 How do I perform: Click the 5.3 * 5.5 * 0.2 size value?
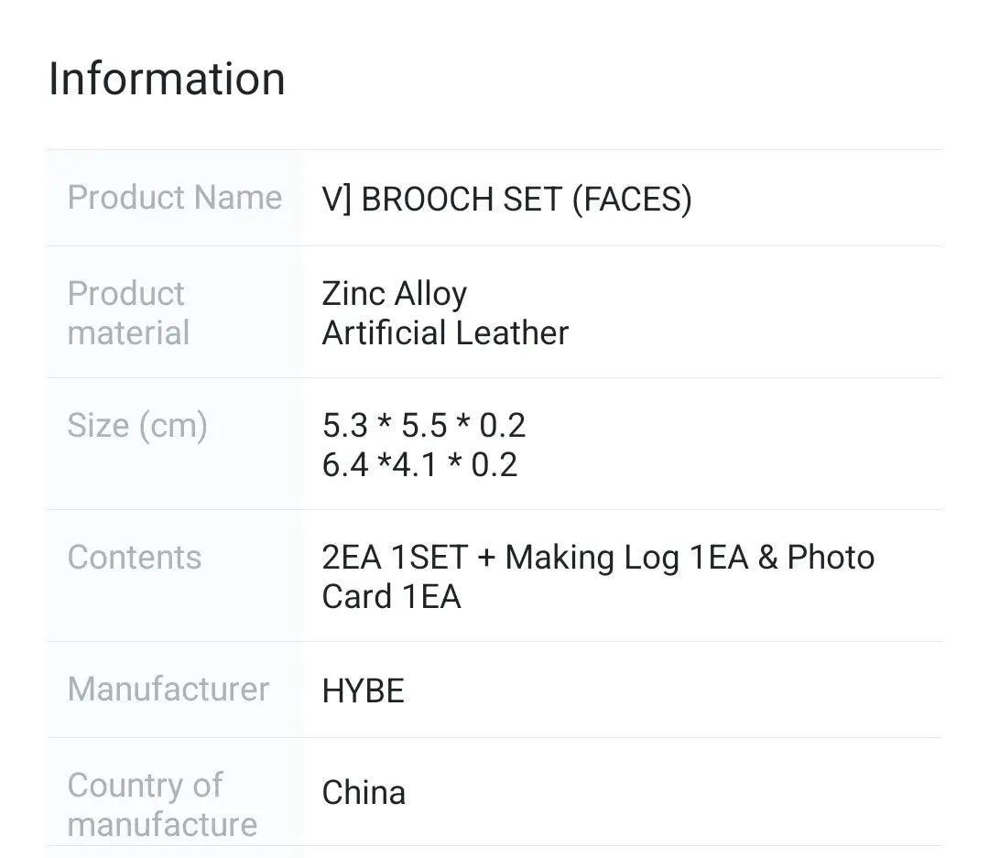423,426
